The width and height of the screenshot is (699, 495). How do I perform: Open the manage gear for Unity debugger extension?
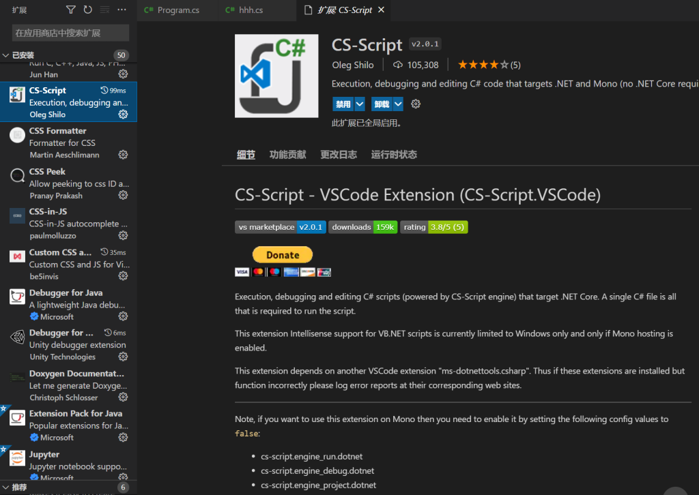click(123, 357)
